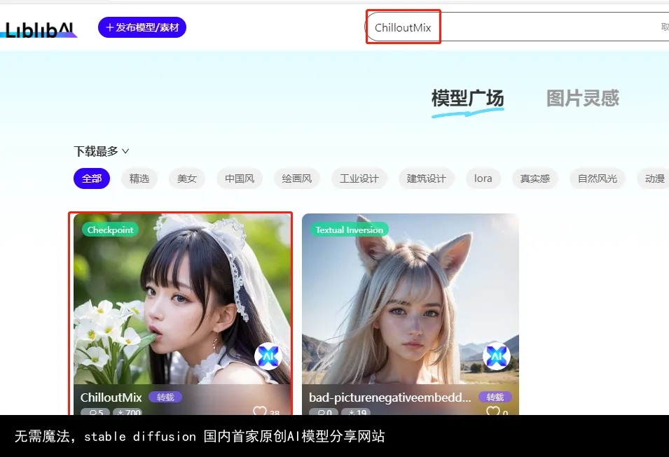669x457 pixels.
Task: Click the ChilloutMix search input field
Action: [x=517, y=27]
